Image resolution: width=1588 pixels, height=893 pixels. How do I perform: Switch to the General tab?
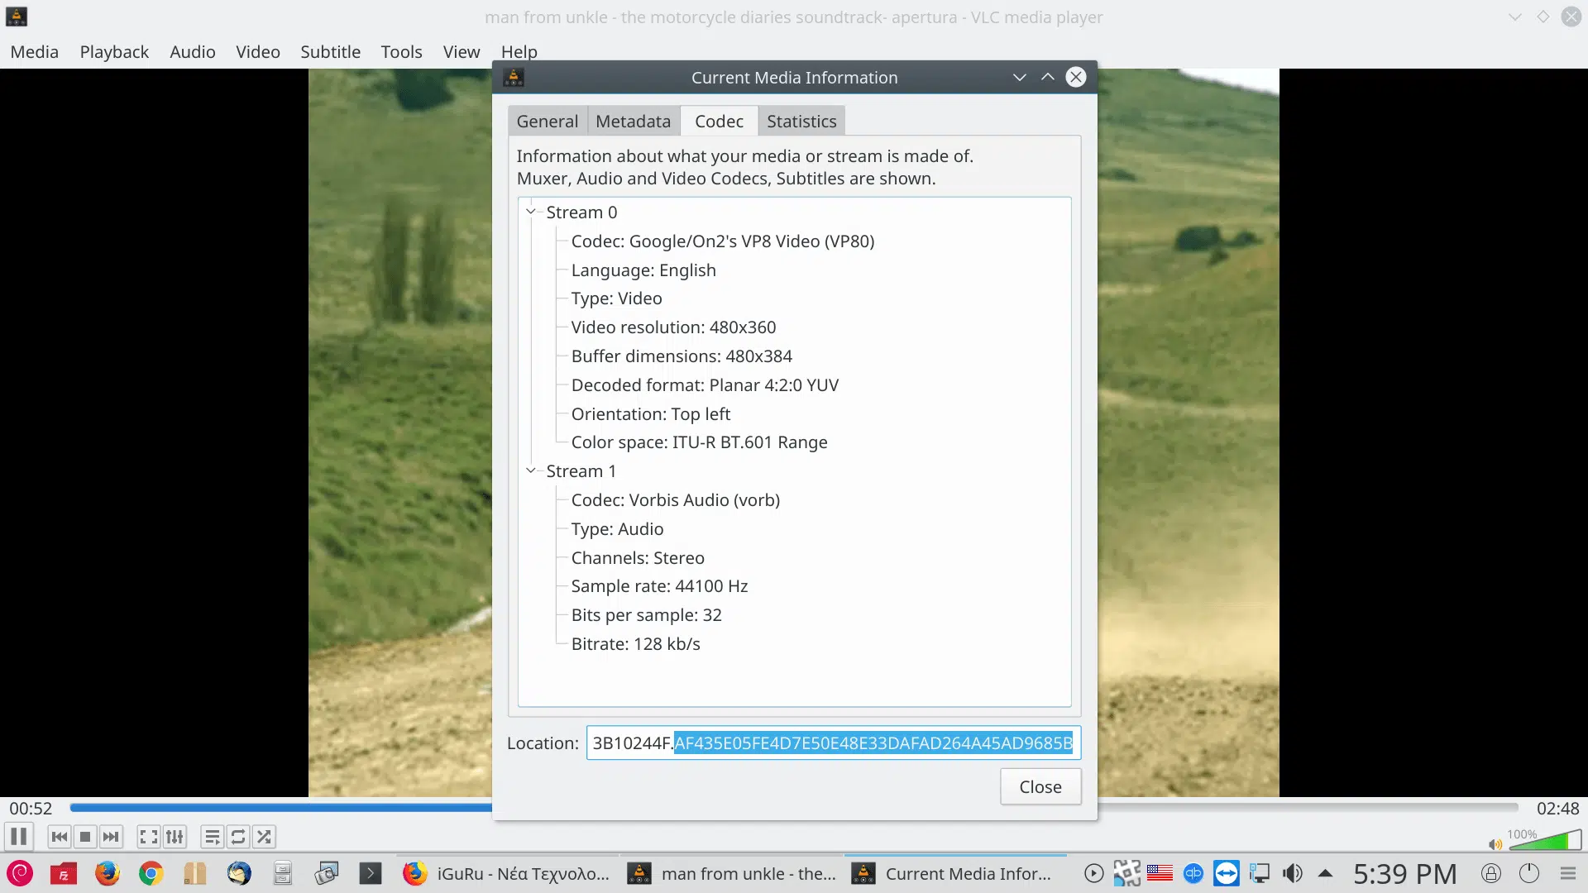[x=548, y=122]
